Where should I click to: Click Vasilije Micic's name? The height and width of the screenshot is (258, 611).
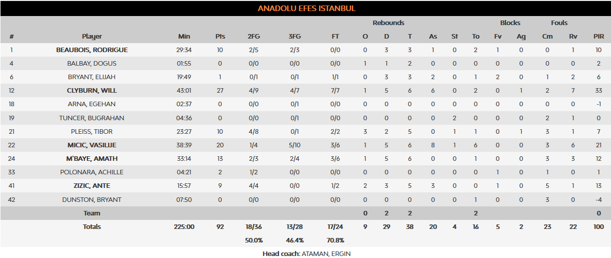click(x=92, y=145)
